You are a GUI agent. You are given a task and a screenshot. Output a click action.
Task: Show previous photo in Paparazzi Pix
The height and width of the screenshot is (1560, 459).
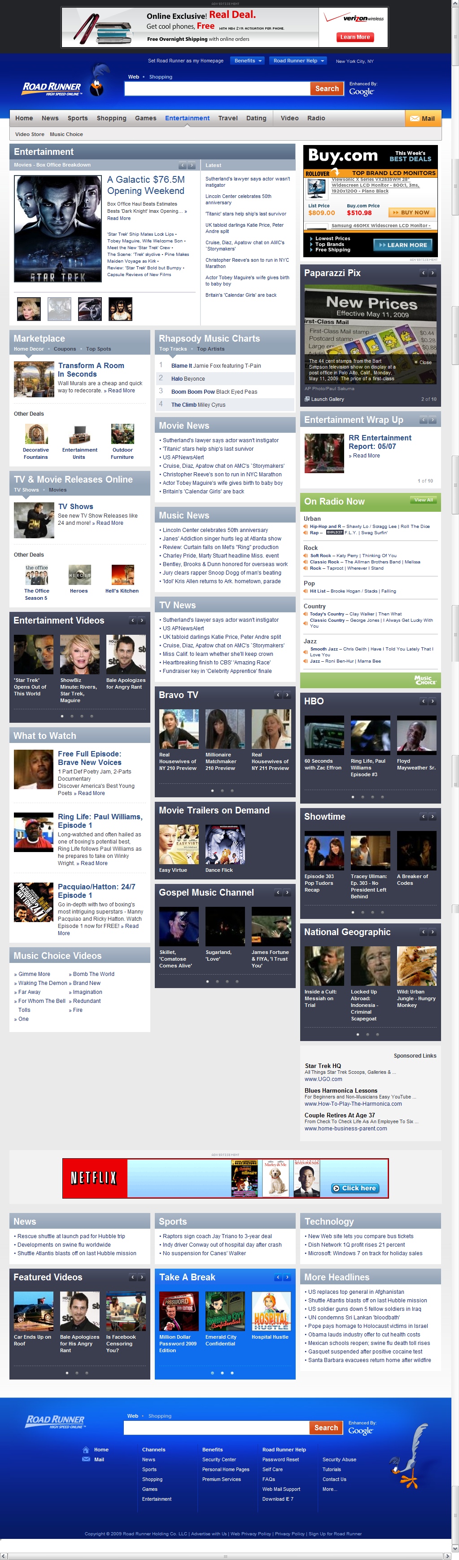tap(423, 273)
